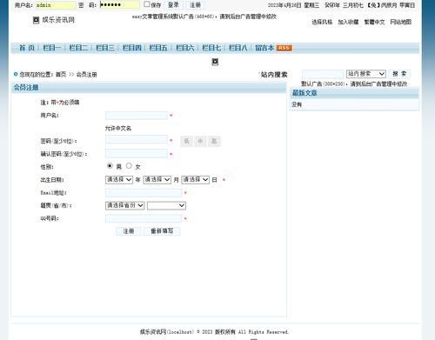Open 留言本 in the navigation bar

point(264,48)
